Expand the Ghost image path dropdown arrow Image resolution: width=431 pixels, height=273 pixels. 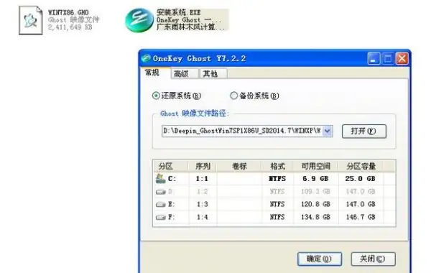pyautogui.click(x=328, y=131)
